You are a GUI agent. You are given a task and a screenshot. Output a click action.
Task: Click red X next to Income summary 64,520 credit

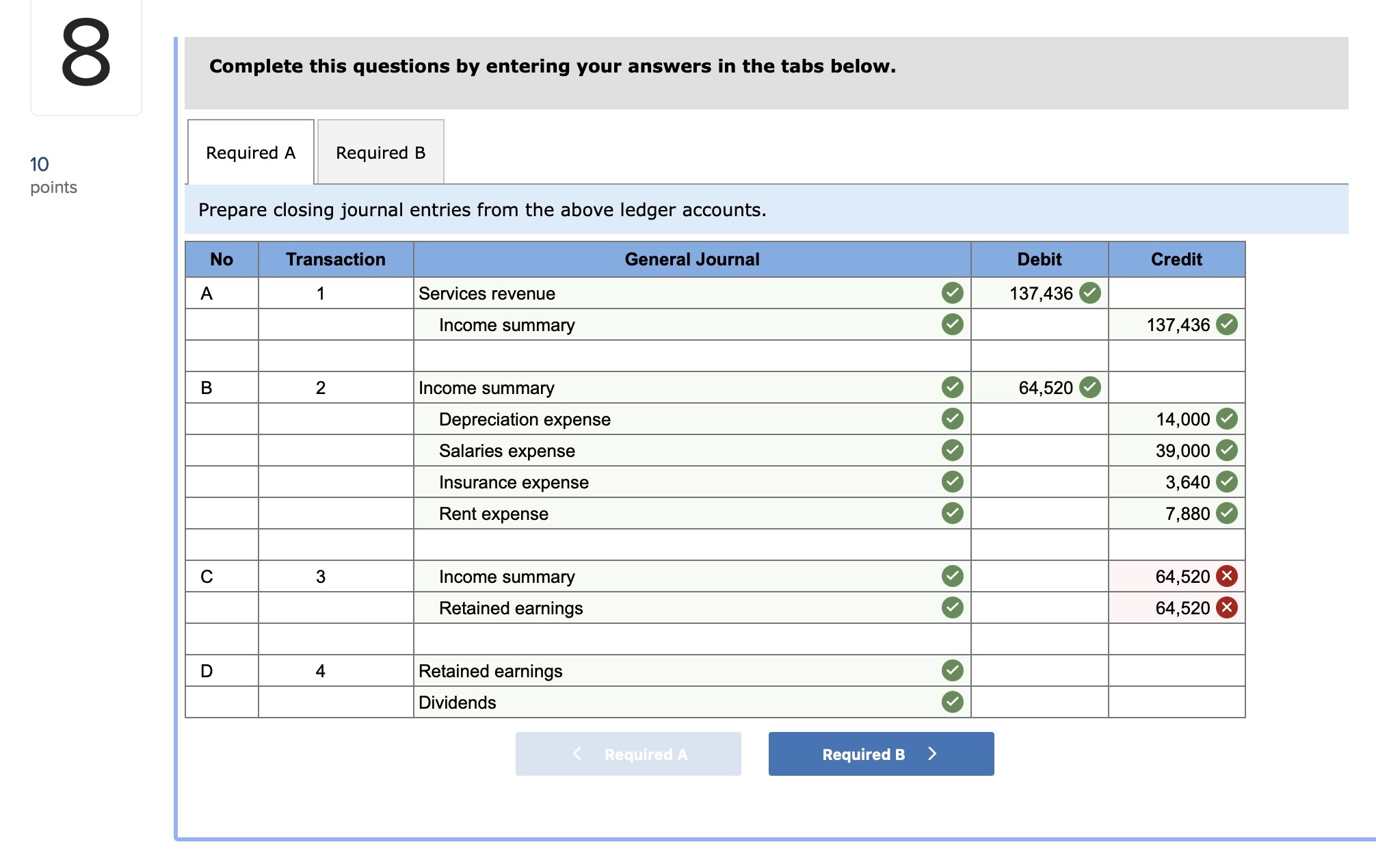click(1227, 576)
